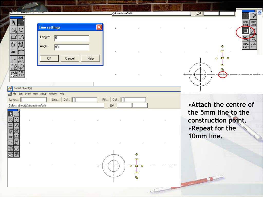Click UNDO LAST button
Screen dimensions: 263x197
[246, 46]
